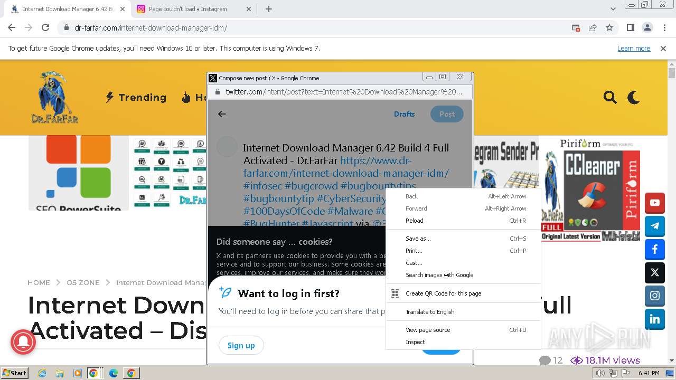
Task: Bookmark this page with the star icon
Action: [x=609, y=28]
